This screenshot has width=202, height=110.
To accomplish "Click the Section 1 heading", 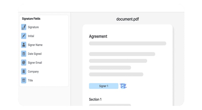I will tap(95, 99).
